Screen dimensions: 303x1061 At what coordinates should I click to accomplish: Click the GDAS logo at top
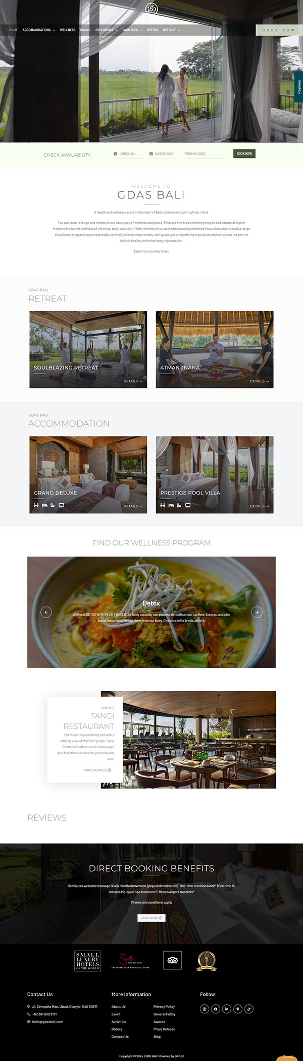(x=151, y=9)
